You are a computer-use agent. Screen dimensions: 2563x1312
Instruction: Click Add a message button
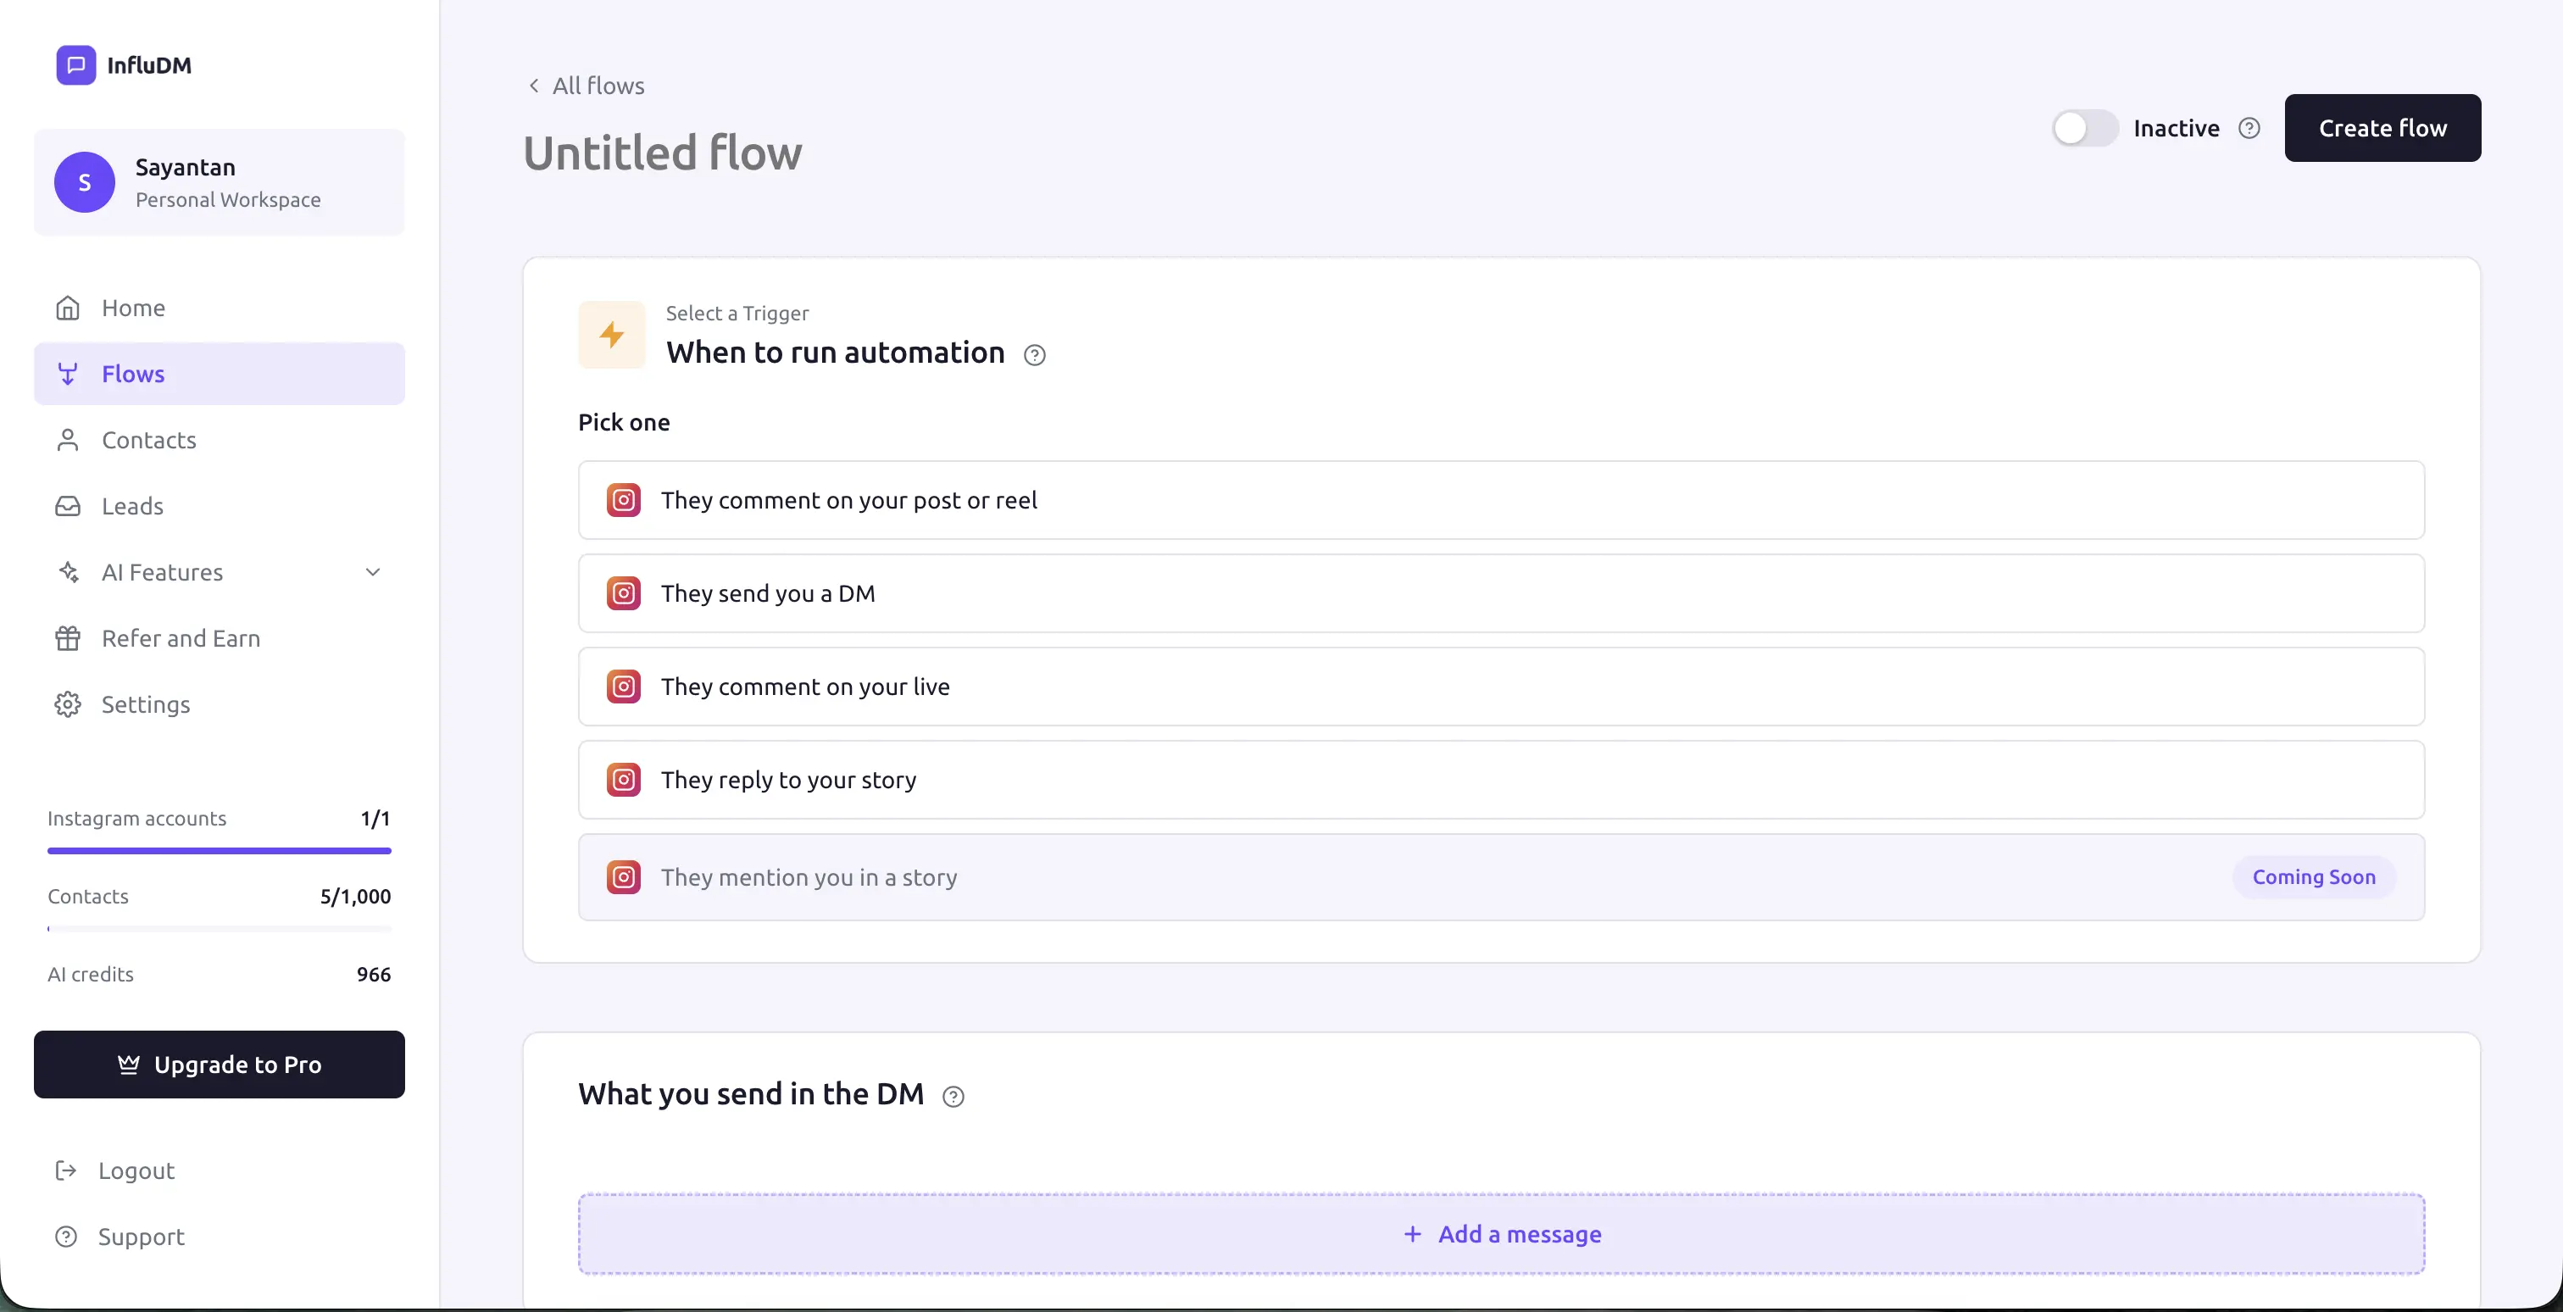1501,1234
